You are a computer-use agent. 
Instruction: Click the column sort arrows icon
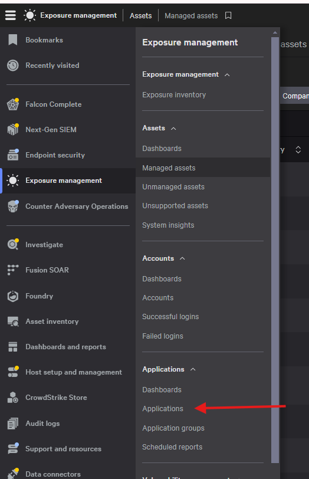(x=298, y=150)
